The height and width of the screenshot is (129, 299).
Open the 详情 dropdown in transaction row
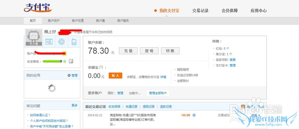tap(255, 116)
